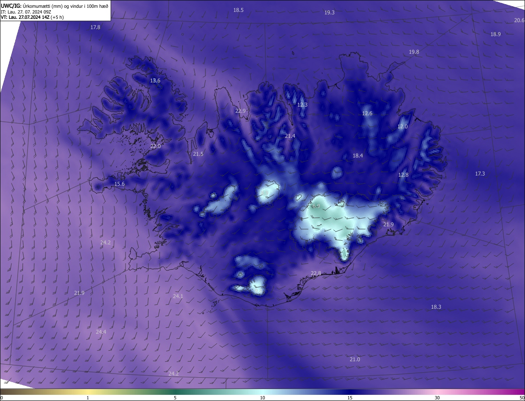Click the colorbar tick label 5
Screen dimensions: 525x401
175,398
